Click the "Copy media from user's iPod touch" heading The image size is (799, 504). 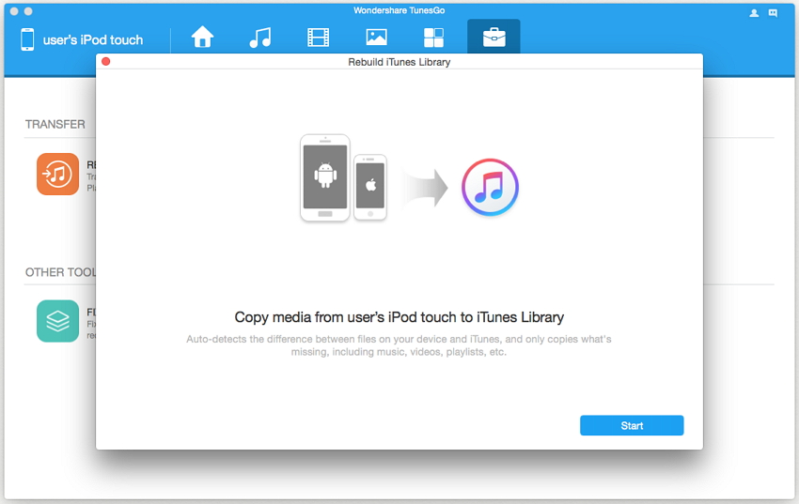tap(399, 317)
